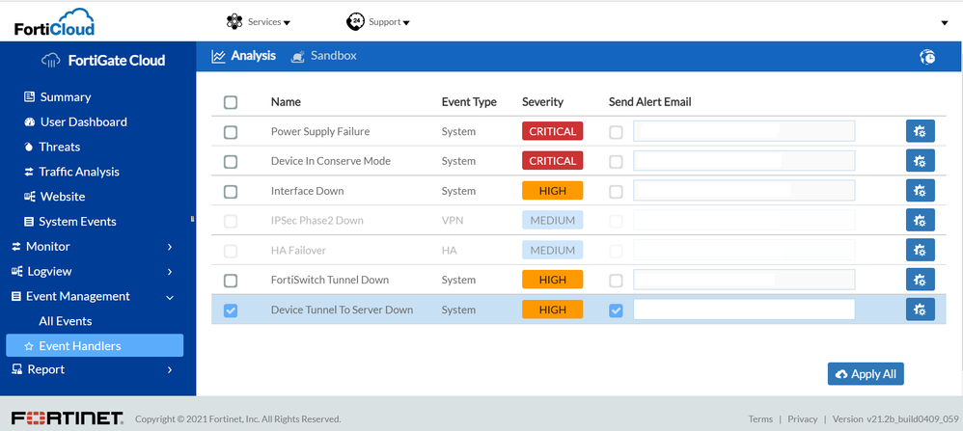This screenshot has width=963, height=431.
Task: Open the Support dropdown menu
Action: (x=378, y=22)
